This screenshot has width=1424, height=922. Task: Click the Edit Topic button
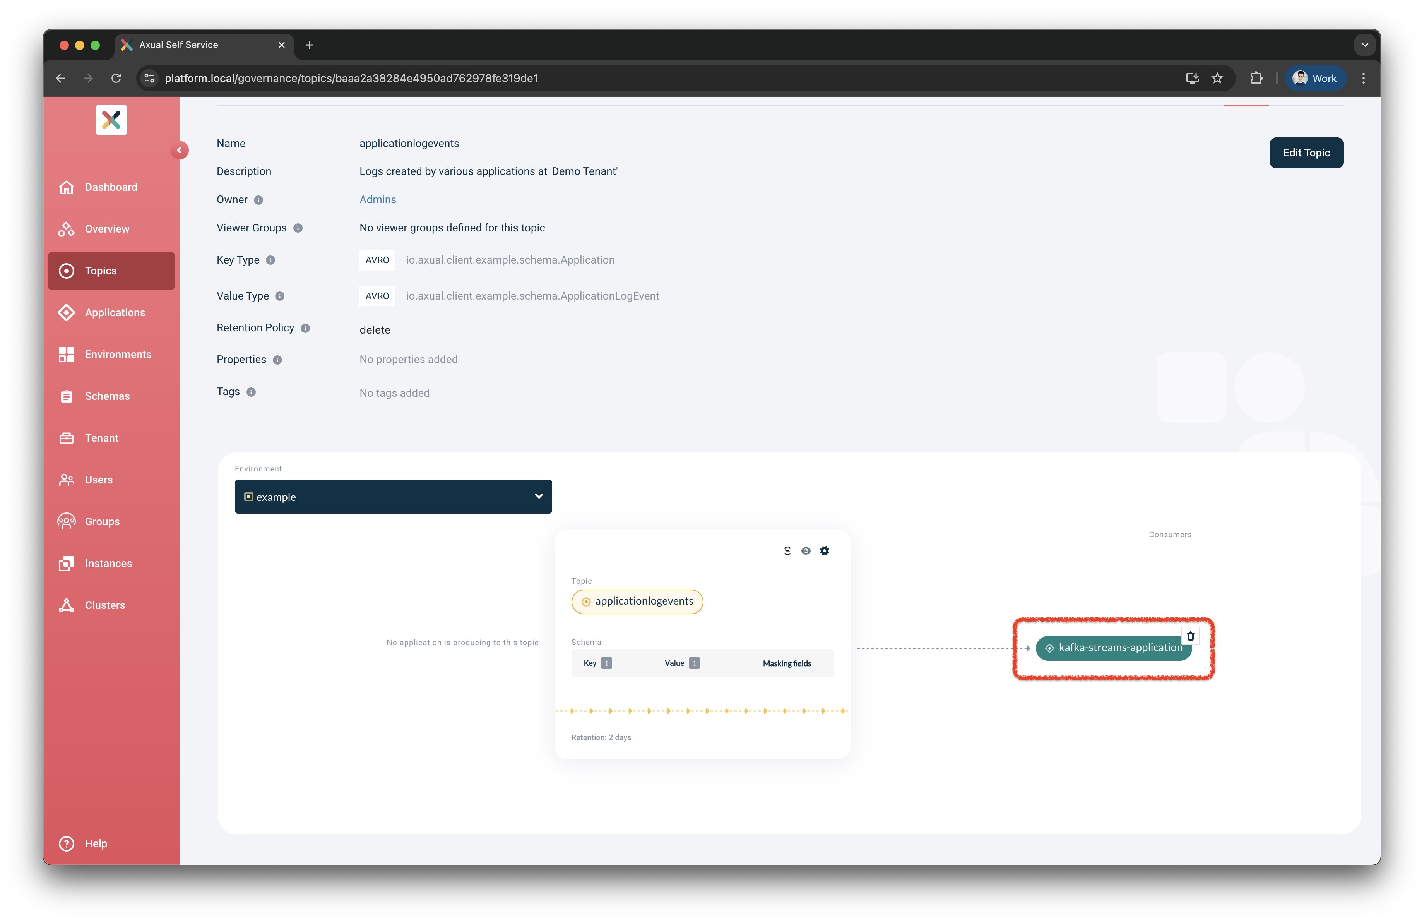(1306, 153)
